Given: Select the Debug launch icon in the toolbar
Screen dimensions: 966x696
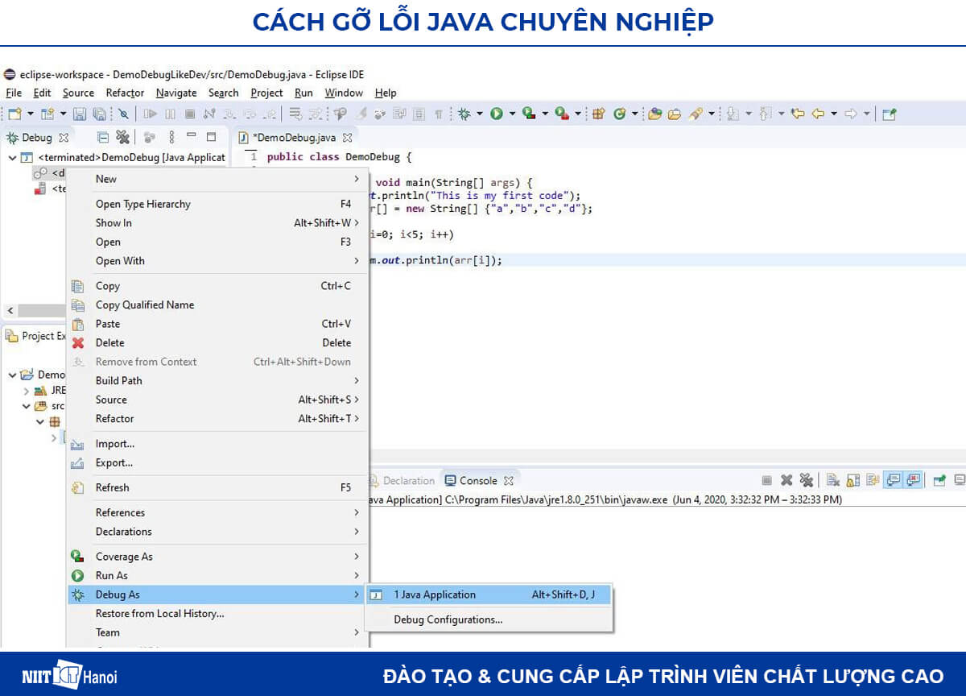Looking at the screenshot, I should 465,113.
